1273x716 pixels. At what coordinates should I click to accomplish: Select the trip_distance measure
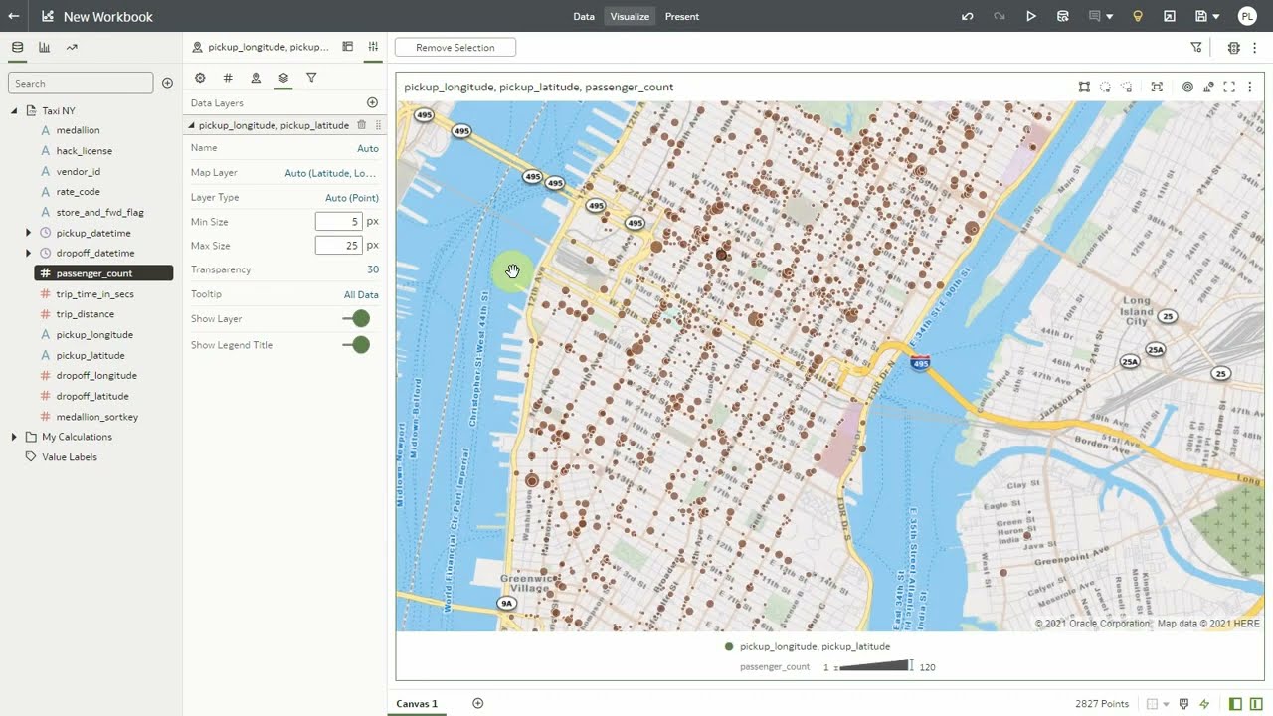click(x=85, y=314)
